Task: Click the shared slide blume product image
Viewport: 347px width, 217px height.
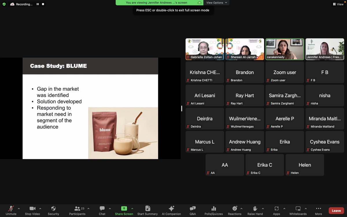Action: tap(123, 133)
